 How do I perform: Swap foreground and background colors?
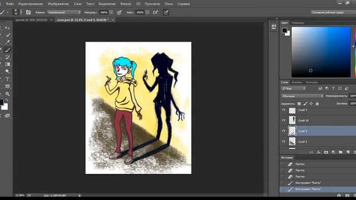(x=7, y=100)
